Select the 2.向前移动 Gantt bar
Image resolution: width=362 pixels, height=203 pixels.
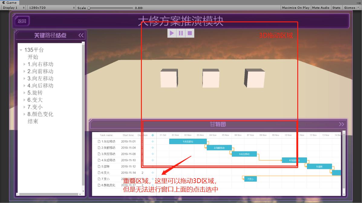pos(219,147)
